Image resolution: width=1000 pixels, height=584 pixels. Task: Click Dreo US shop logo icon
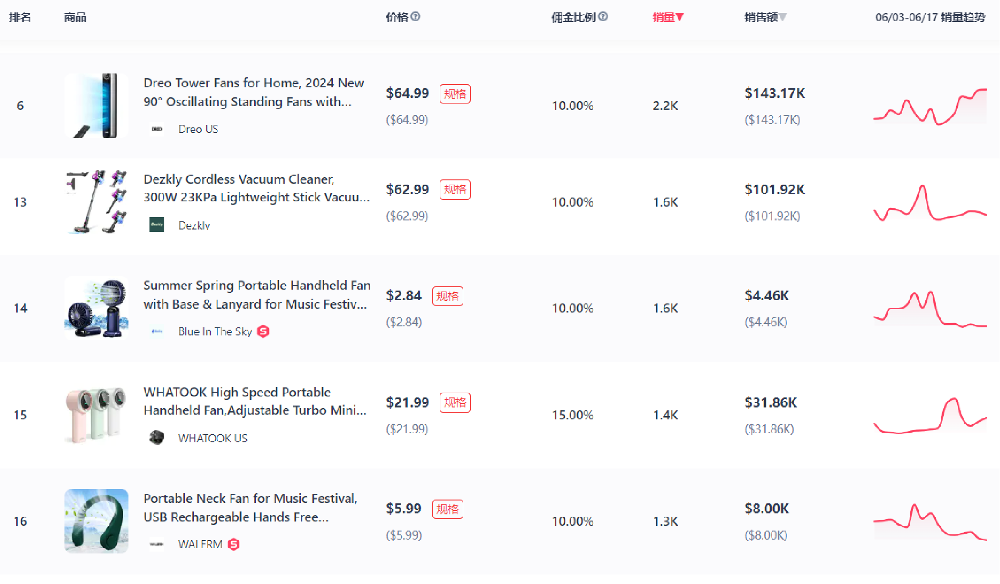pos(157,129)
